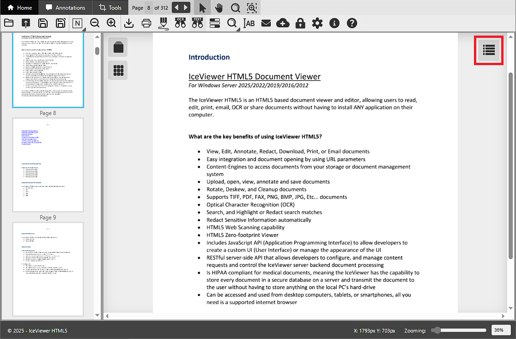This screenshot has height=339, width=516.
Task: Click the 'of 312' page count text
Action: 161,7
